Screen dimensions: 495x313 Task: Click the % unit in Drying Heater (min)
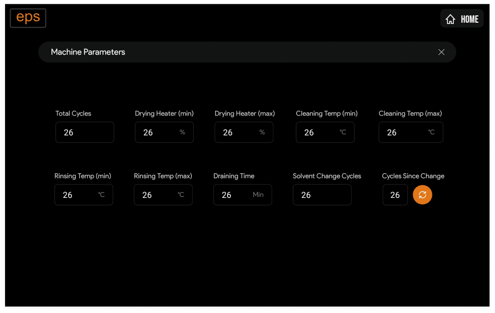(x=182, y=132)
